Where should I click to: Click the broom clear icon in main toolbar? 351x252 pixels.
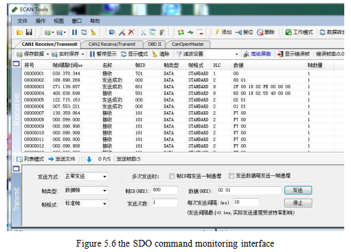(93, 32)
